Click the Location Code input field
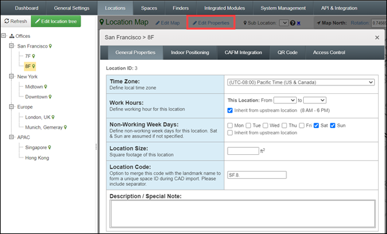Viewport: 387px width, 234px height. click(257, 175)
